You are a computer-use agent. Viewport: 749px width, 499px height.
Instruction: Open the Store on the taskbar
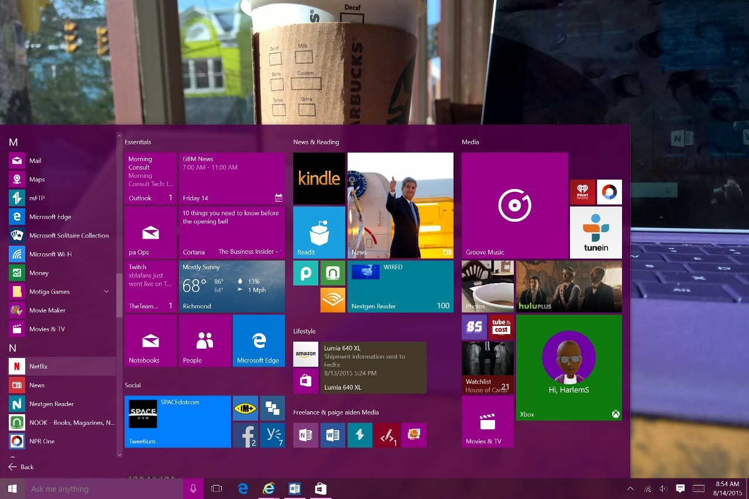pyautogui.click(x=320, y=488)
